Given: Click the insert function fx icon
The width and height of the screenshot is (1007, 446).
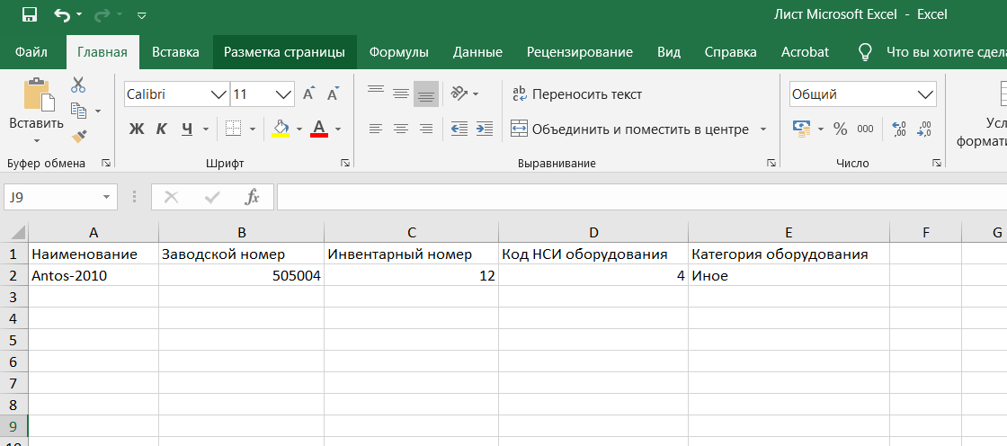Looking at the screenshot, I should [253, 197].
